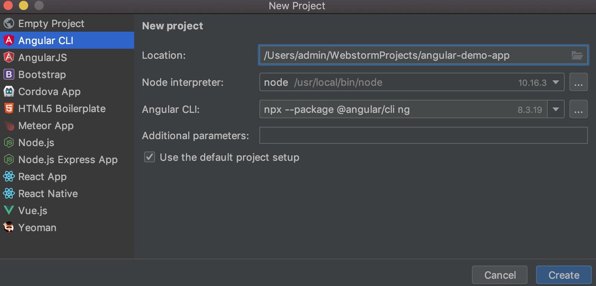Select React Native project type
Image resolution: width=596 pixels, height=286 pixels.
67,194
